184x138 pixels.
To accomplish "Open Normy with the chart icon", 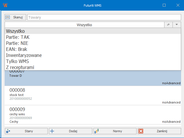I will (115, 131).
